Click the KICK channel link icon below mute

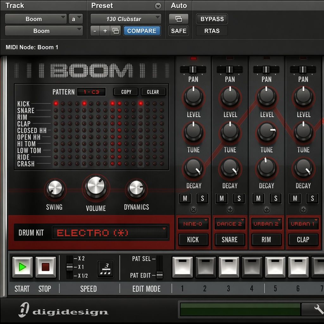point(193,210)
